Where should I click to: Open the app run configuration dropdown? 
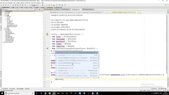[x=34, y=5]
